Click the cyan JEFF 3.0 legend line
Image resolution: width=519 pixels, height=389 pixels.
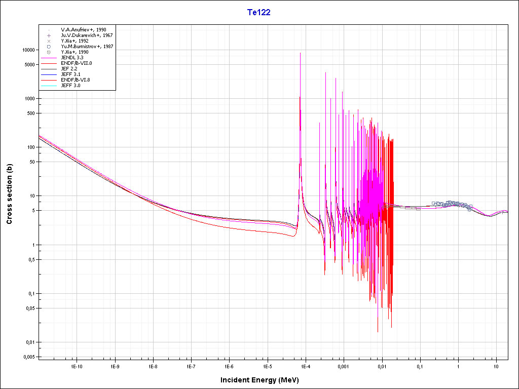[x=49, y=86]
